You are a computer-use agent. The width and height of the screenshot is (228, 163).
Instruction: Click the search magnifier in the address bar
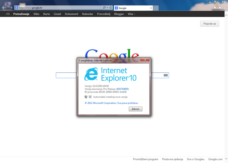104,8
